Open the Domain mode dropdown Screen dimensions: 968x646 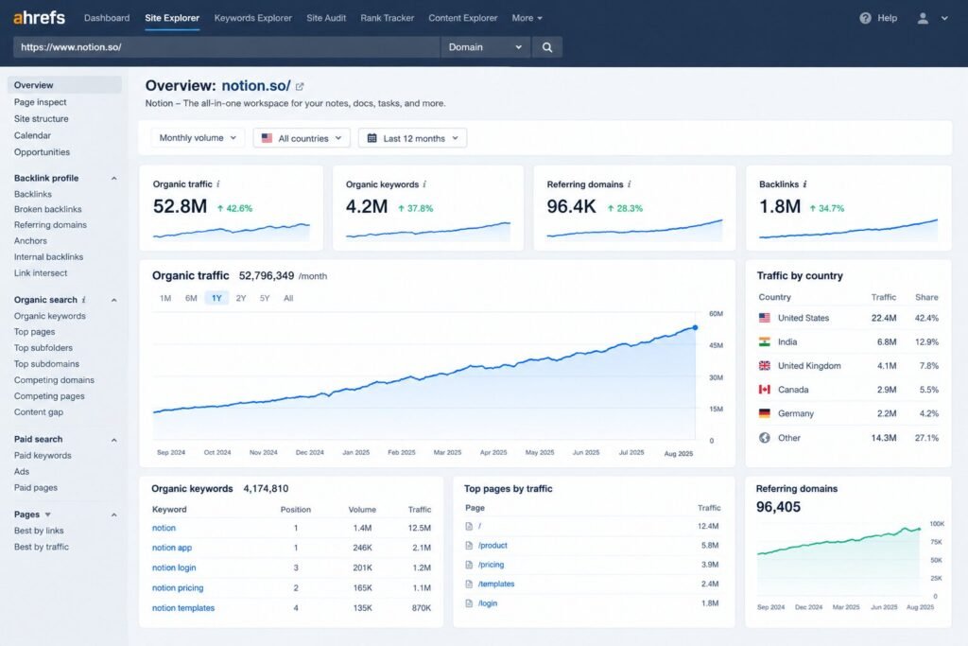point(485,47)
